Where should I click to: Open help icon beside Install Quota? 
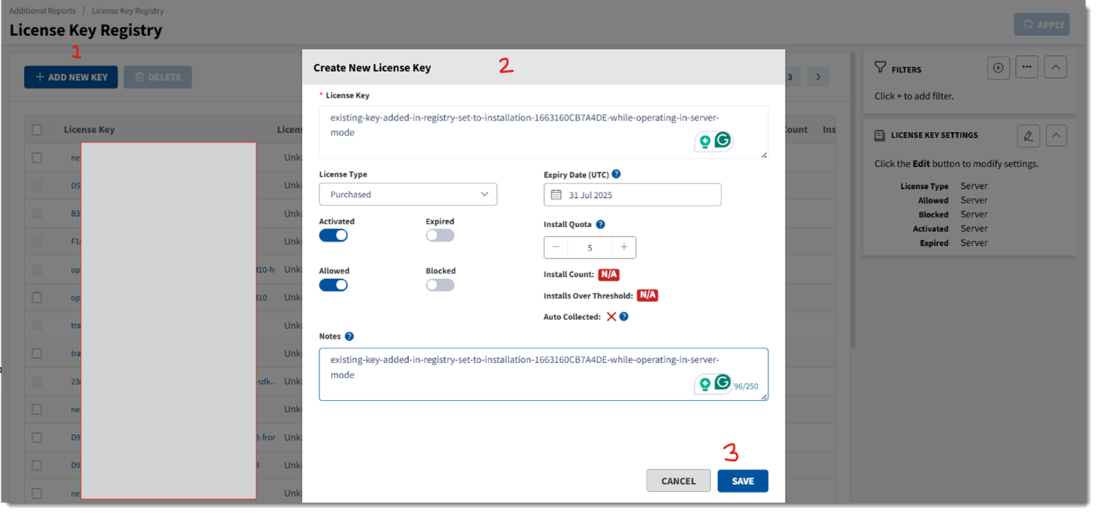pos(600,224)
